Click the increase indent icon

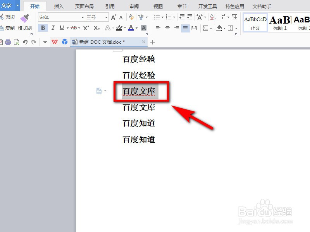190,17
